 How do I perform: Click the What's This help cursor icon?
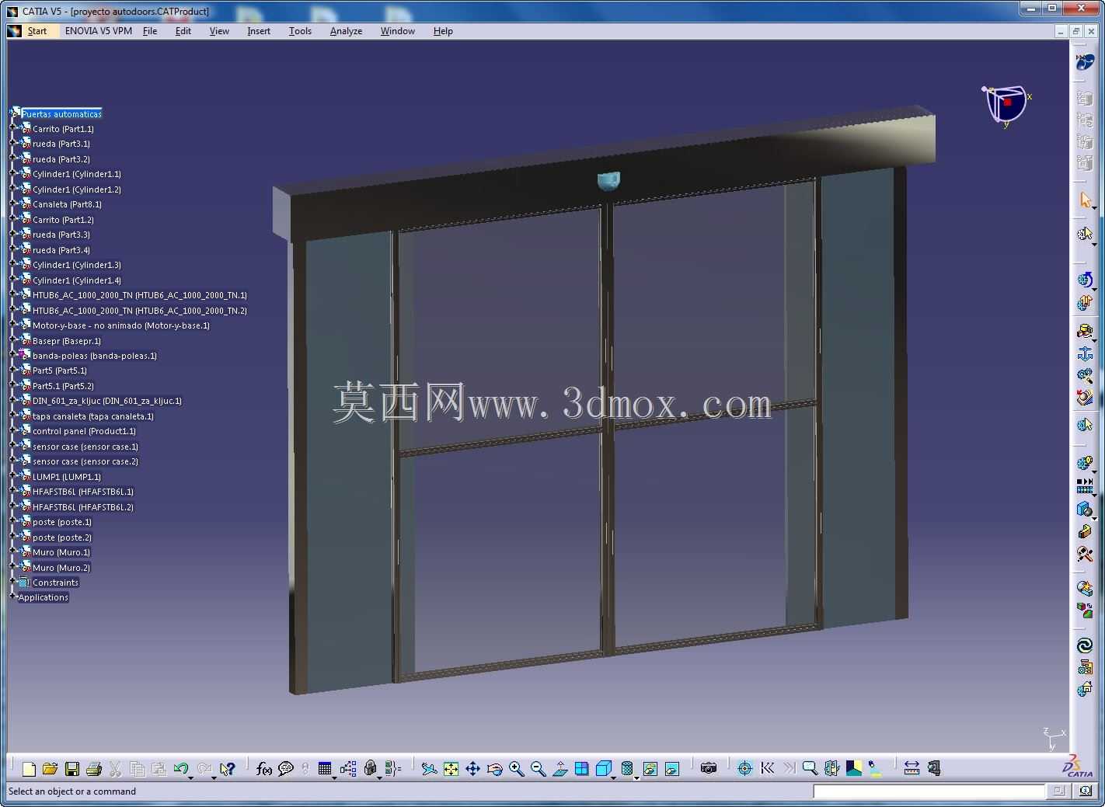(227, 769)
